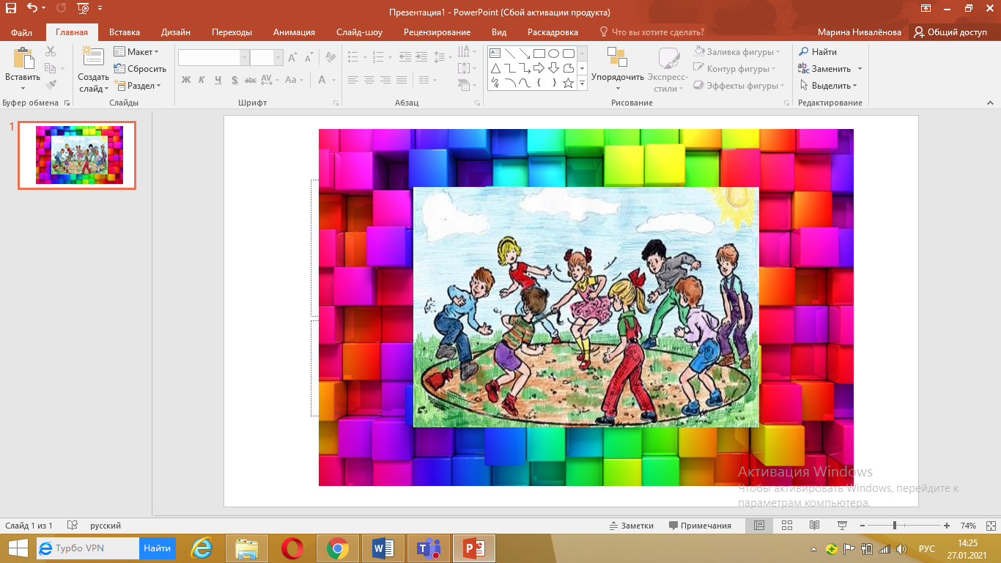Toggle underline formatting (Ч)

tap(218, 80)
